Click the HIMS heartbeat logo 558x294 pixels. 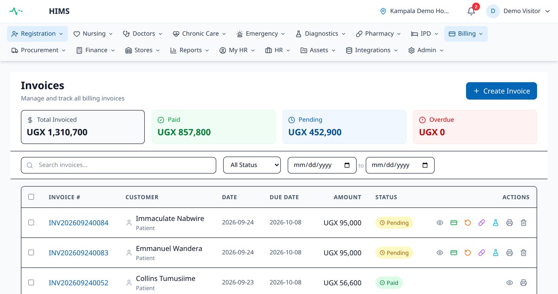pos(16,11)
